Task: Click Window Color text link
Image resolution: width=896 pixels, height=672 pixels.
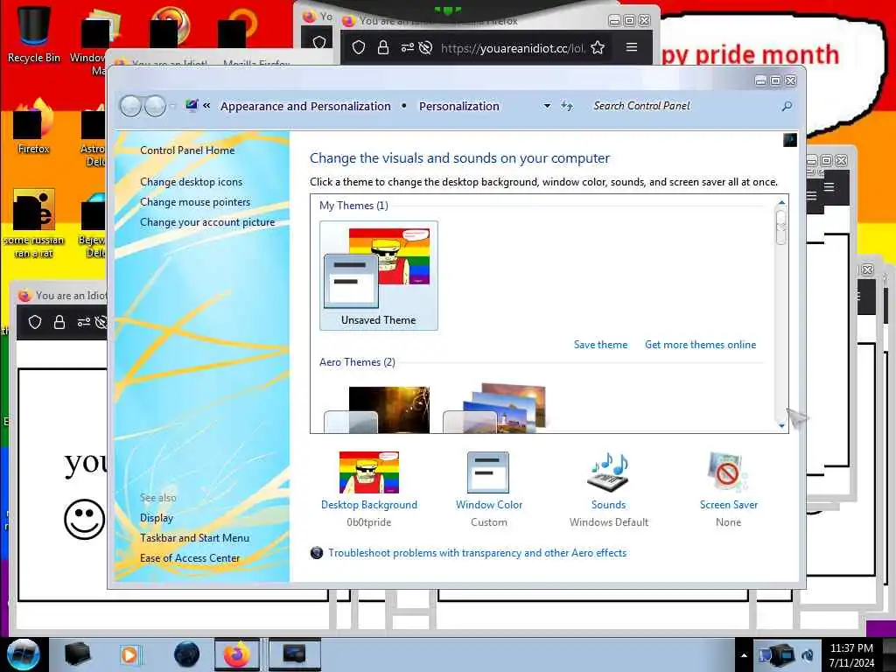Action: pyautogui.click(x=489, y=505)
